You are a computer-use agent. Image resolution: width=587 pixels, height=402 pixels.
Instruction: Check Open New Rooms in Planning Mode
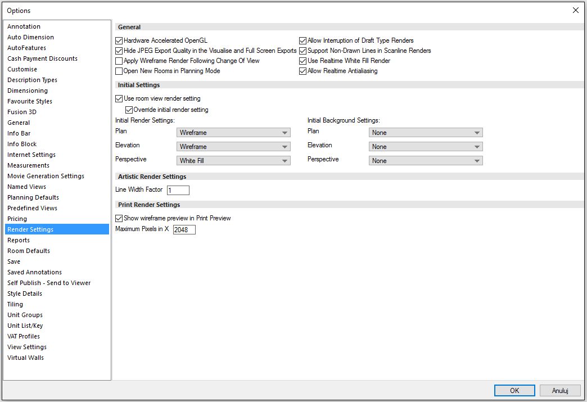click(x=119, y=71)
